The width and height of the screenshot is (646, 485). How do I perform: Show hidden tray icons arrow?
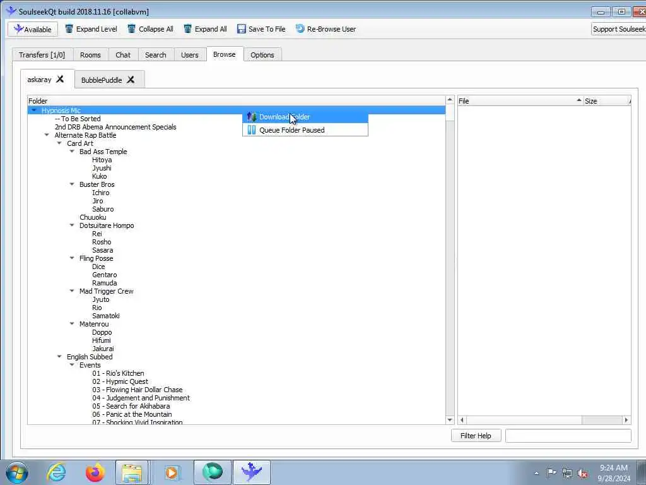[x=536, y=474]
